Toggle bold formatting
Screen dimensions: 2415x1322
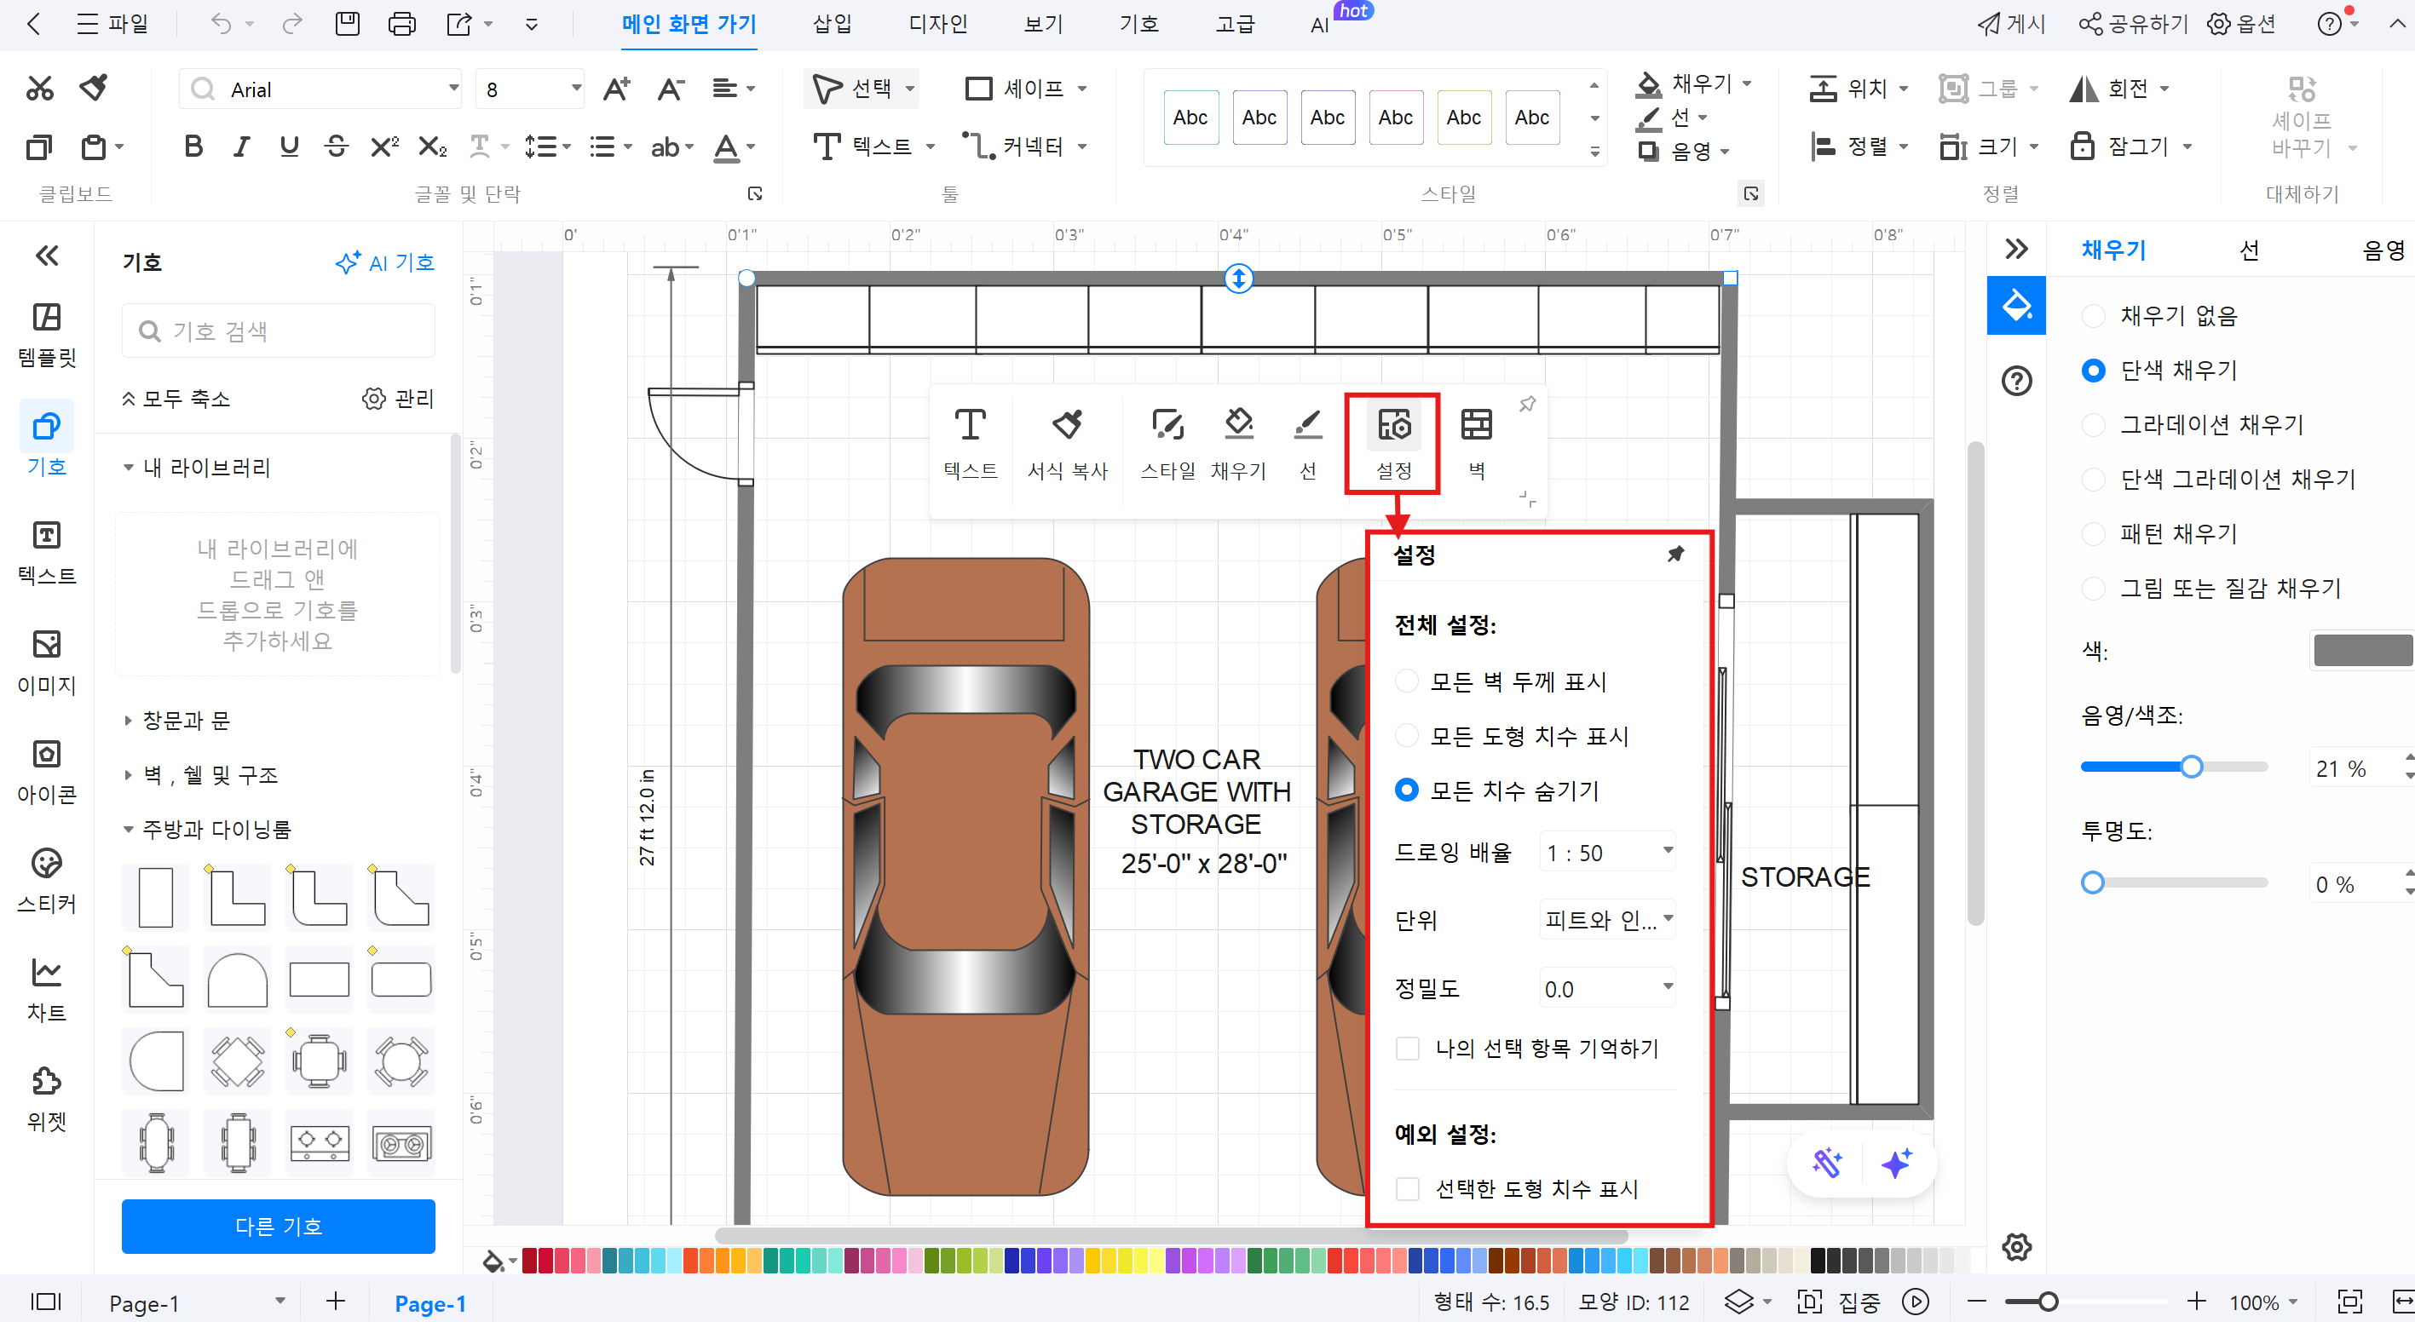(194, 147)
